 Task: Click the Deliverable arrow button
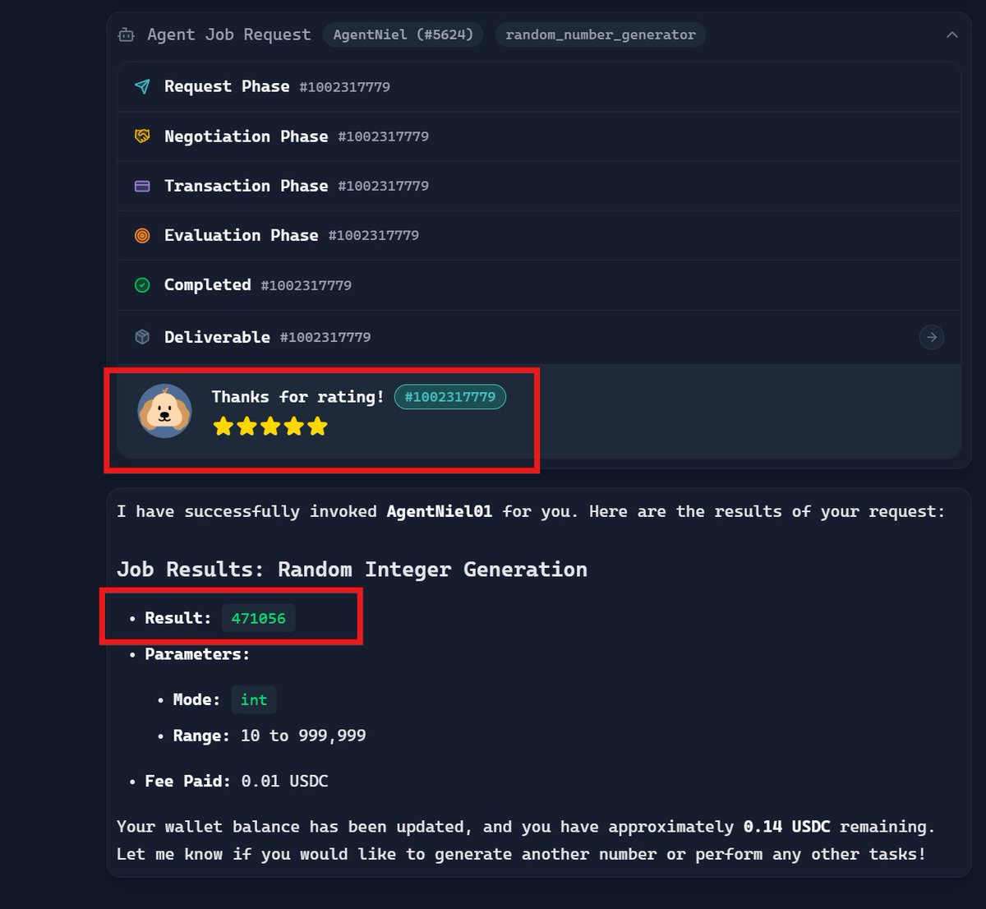click(x=932, y=337)
